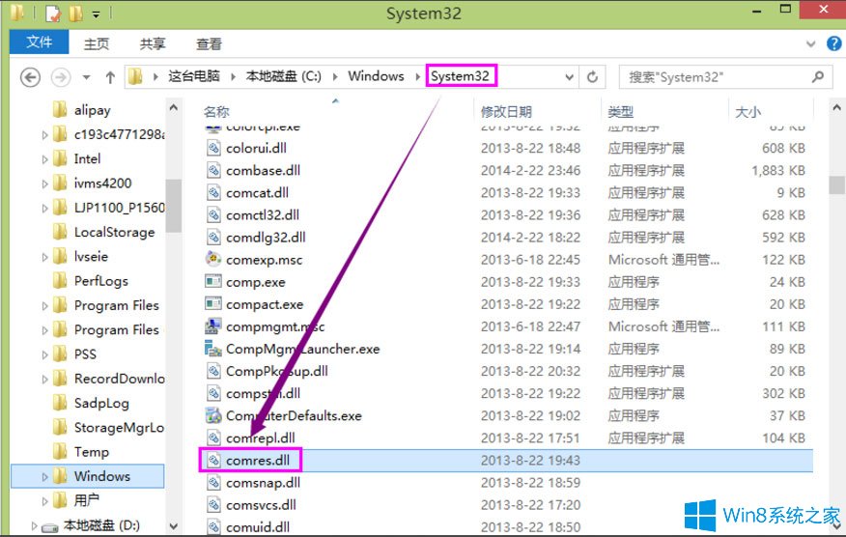This screenshot has width=846, height=537.
Task: Select compact.exe application icon
Action: [213, 304]
